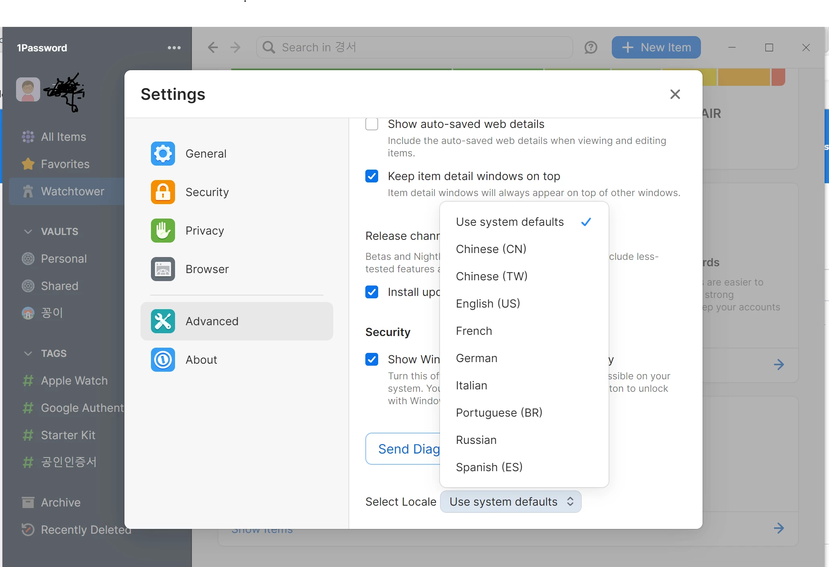
Task: Choose Italian locale
Action: (524, 385)
